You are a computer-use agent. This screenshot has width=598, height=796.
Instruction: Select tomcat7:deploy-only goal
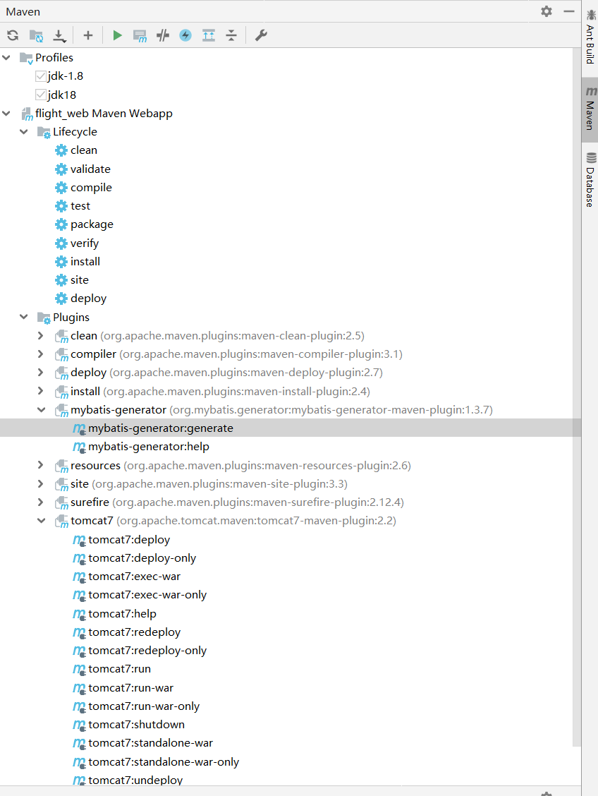(142, 558)
